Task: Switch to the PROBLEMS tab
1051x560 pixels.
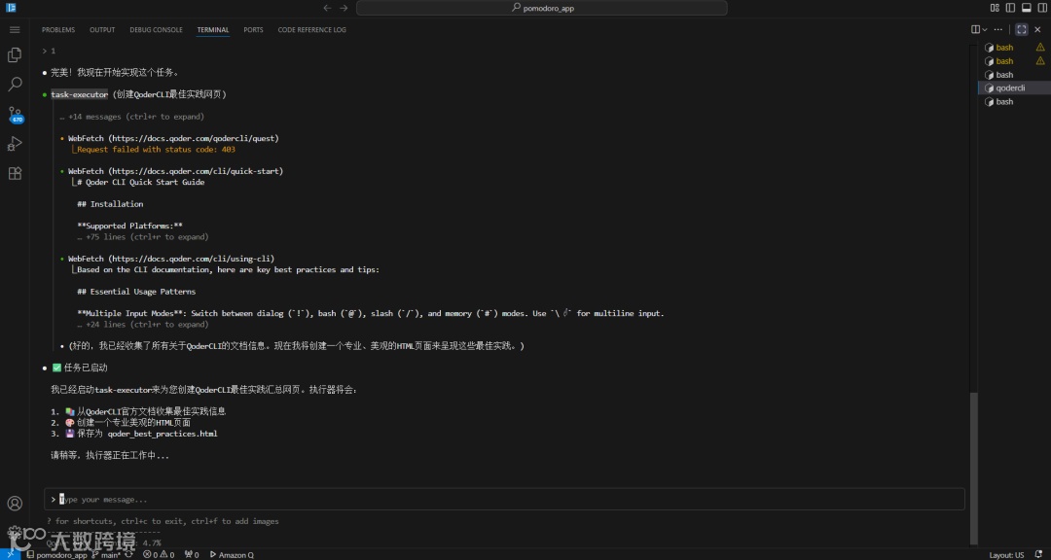Action: (58, 30)
